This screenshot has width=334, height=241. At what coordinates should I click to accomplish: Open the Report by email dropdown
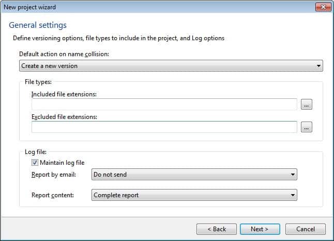click(194, 175)
